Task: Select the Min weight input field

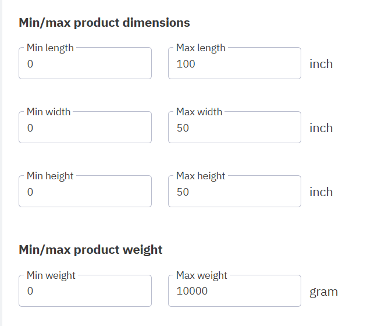Action: [x=85, y=292]
